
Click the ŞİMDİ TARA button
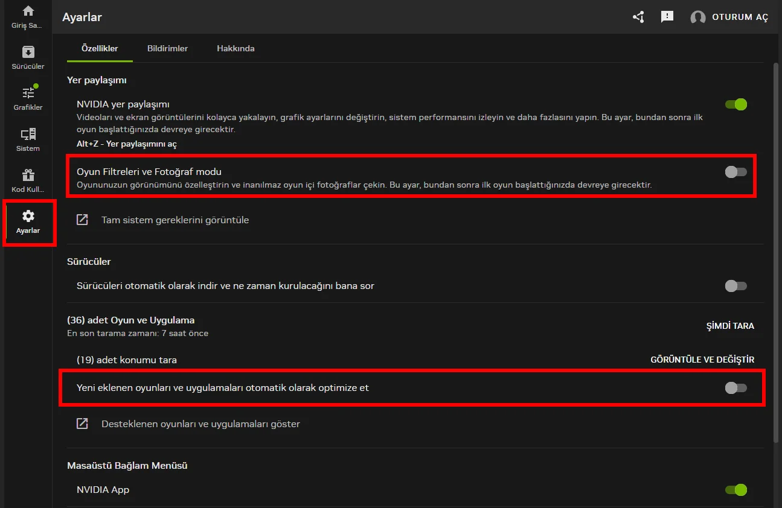[730, 326]
